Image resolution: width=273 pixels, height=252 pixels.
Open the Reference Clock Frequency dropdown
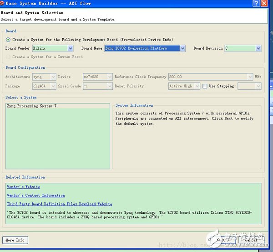click(x=250, y=77)
